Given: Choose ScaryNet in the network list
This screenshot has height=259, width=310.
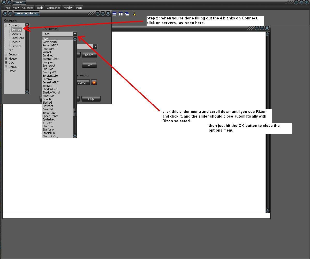Looking at the screenshot, I should click(x=58, y=62).
